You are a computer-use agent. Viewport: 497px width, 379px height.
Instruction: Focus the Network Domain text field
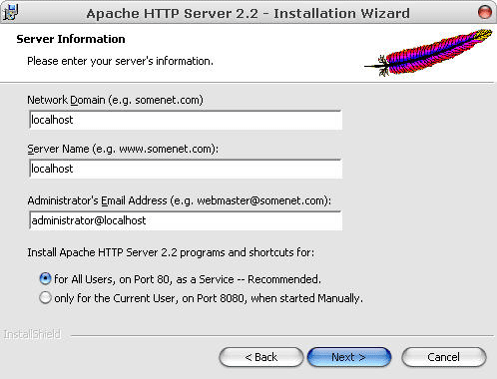tap(186, 120)
